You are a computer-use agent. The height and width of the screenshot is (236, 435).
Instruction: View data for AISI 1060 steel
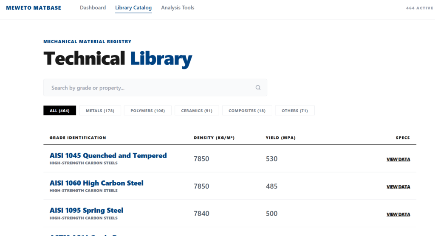click(x=398, y=187)
